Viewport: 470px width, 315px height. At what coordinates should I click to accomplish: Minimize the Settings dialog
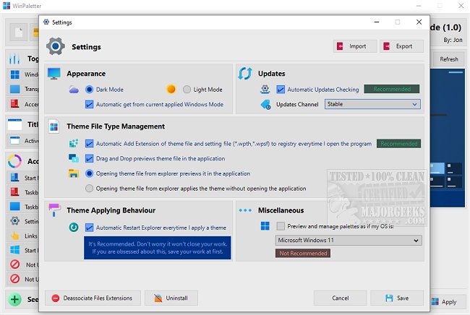(x=377, y=22)
